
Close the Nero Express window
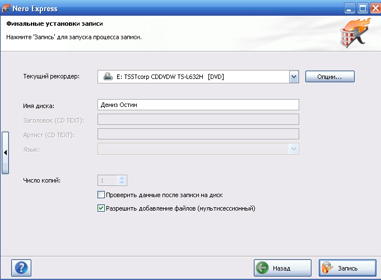[375, 9]
